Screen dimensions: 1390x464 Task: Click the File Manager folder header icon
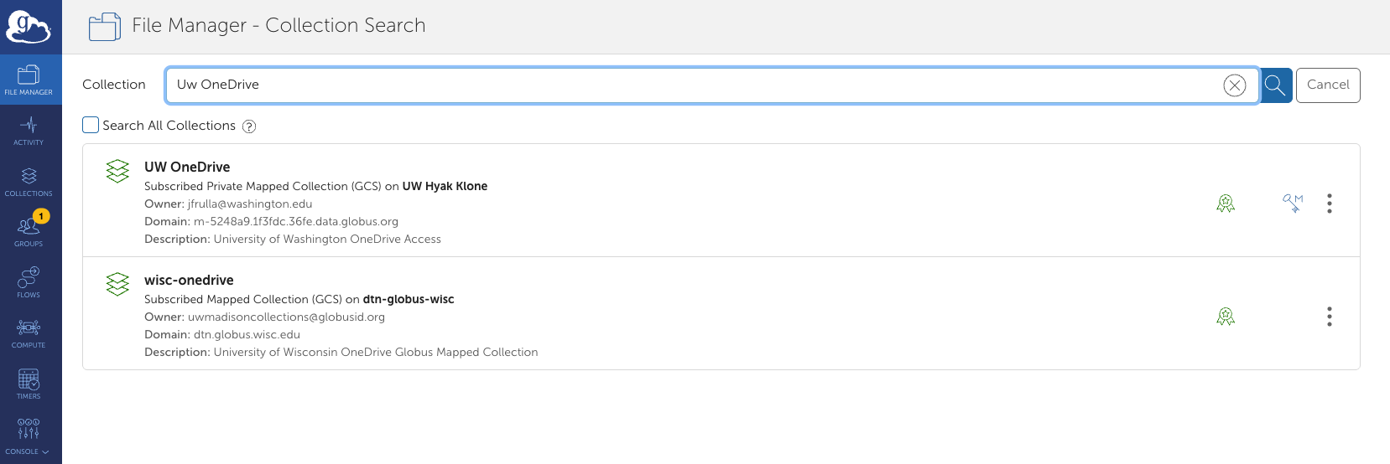point(105,27)
